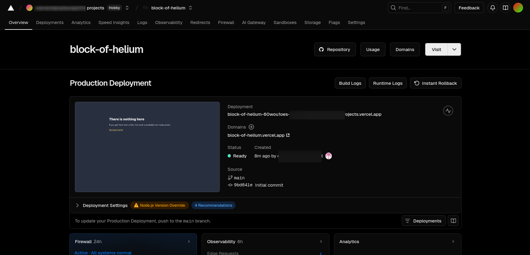Click Active · All systems normal text
The image size is (530, 255).
click(103, 253)
